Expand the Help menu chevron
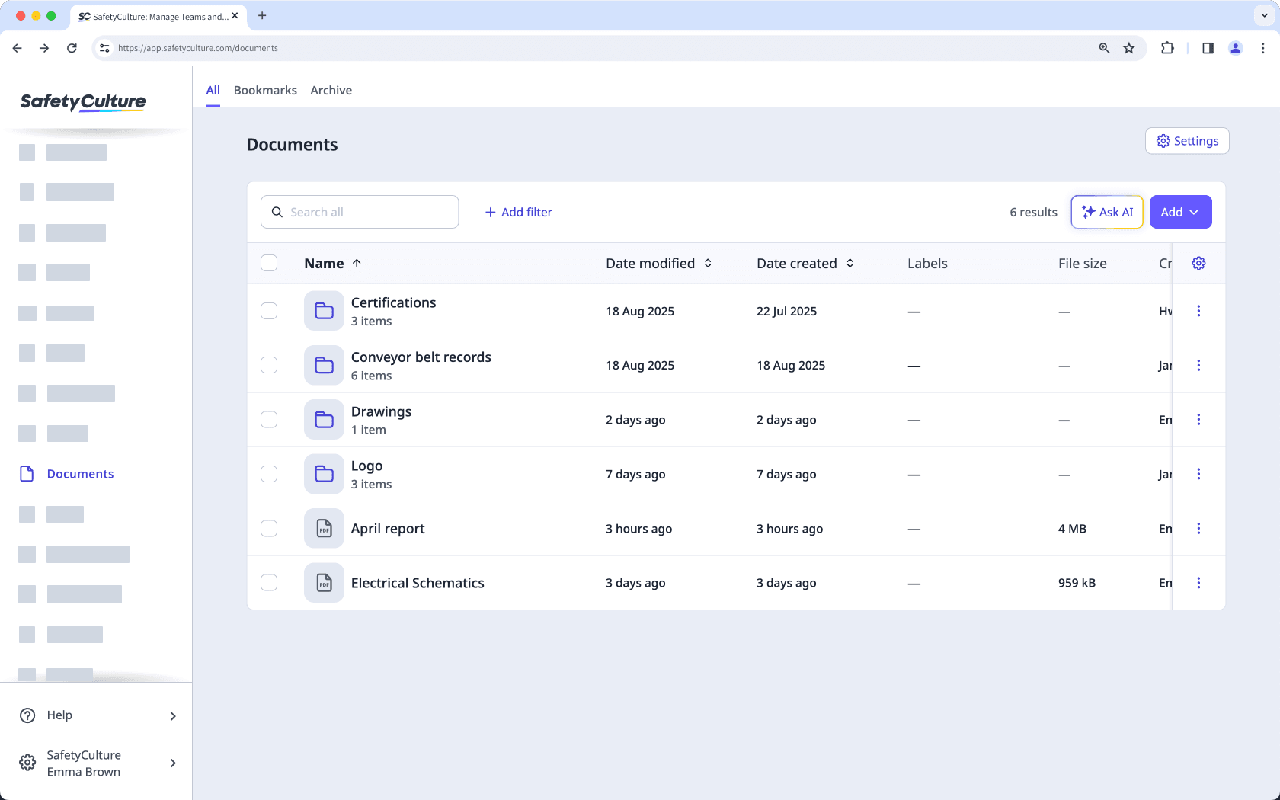The image size is (1280, 800). tap(173, 716)
